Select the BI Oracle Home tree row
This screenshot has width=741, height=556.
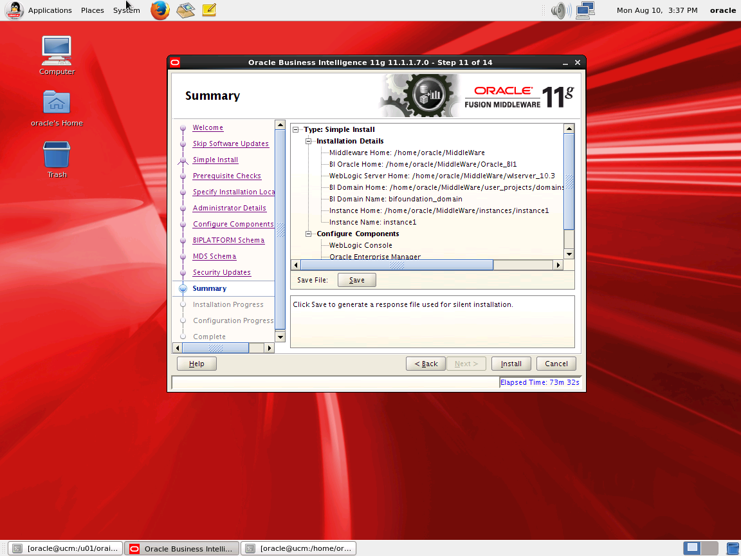click(423, 164)
